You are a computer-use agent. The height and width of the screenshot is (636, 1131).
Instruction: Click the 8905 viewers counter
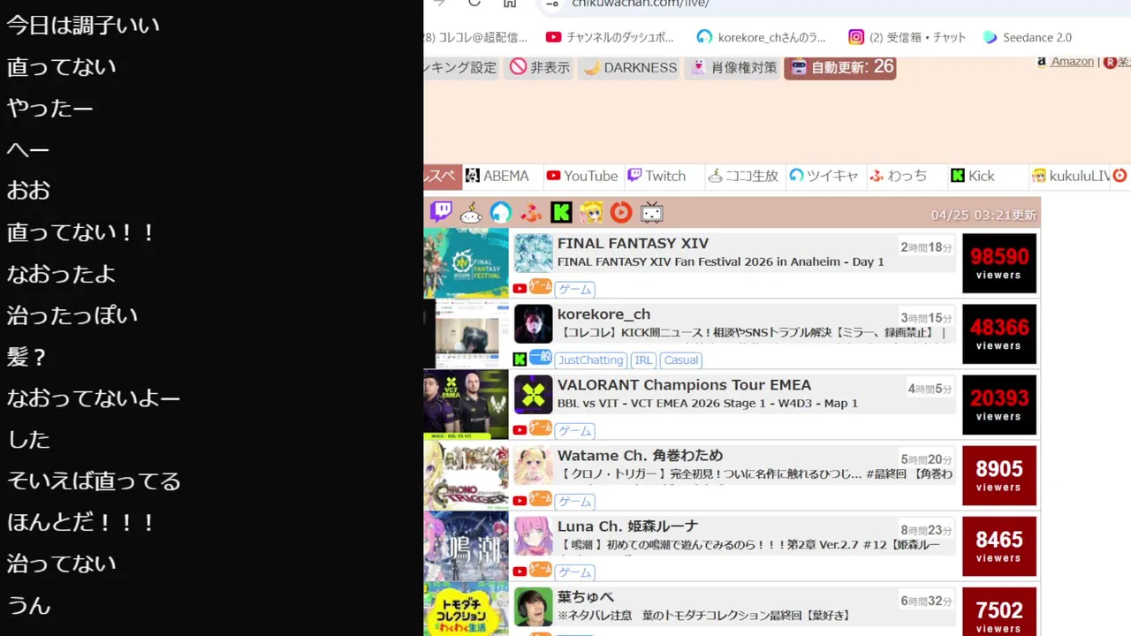(999, 475)
